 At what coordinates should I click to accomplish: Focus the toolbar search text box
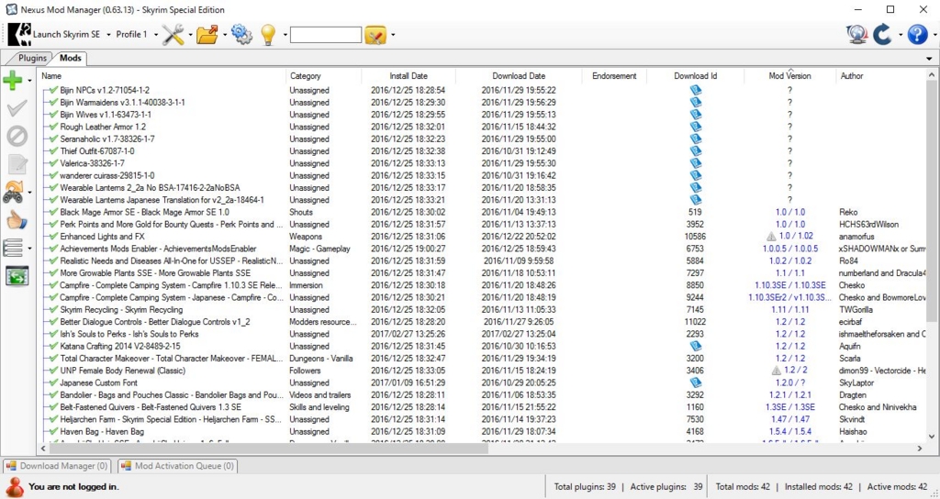[326, 35]
